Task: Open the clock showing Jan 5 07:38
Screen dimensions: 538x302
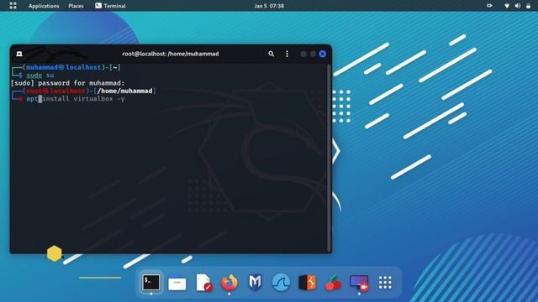Action: click(269, 6)
